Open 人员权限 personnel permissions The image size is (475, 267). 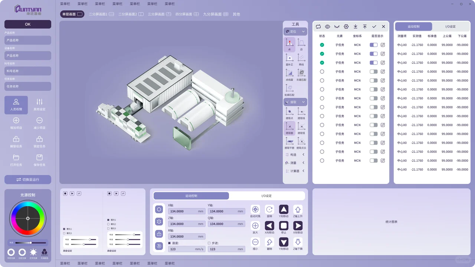coord(16,105)
